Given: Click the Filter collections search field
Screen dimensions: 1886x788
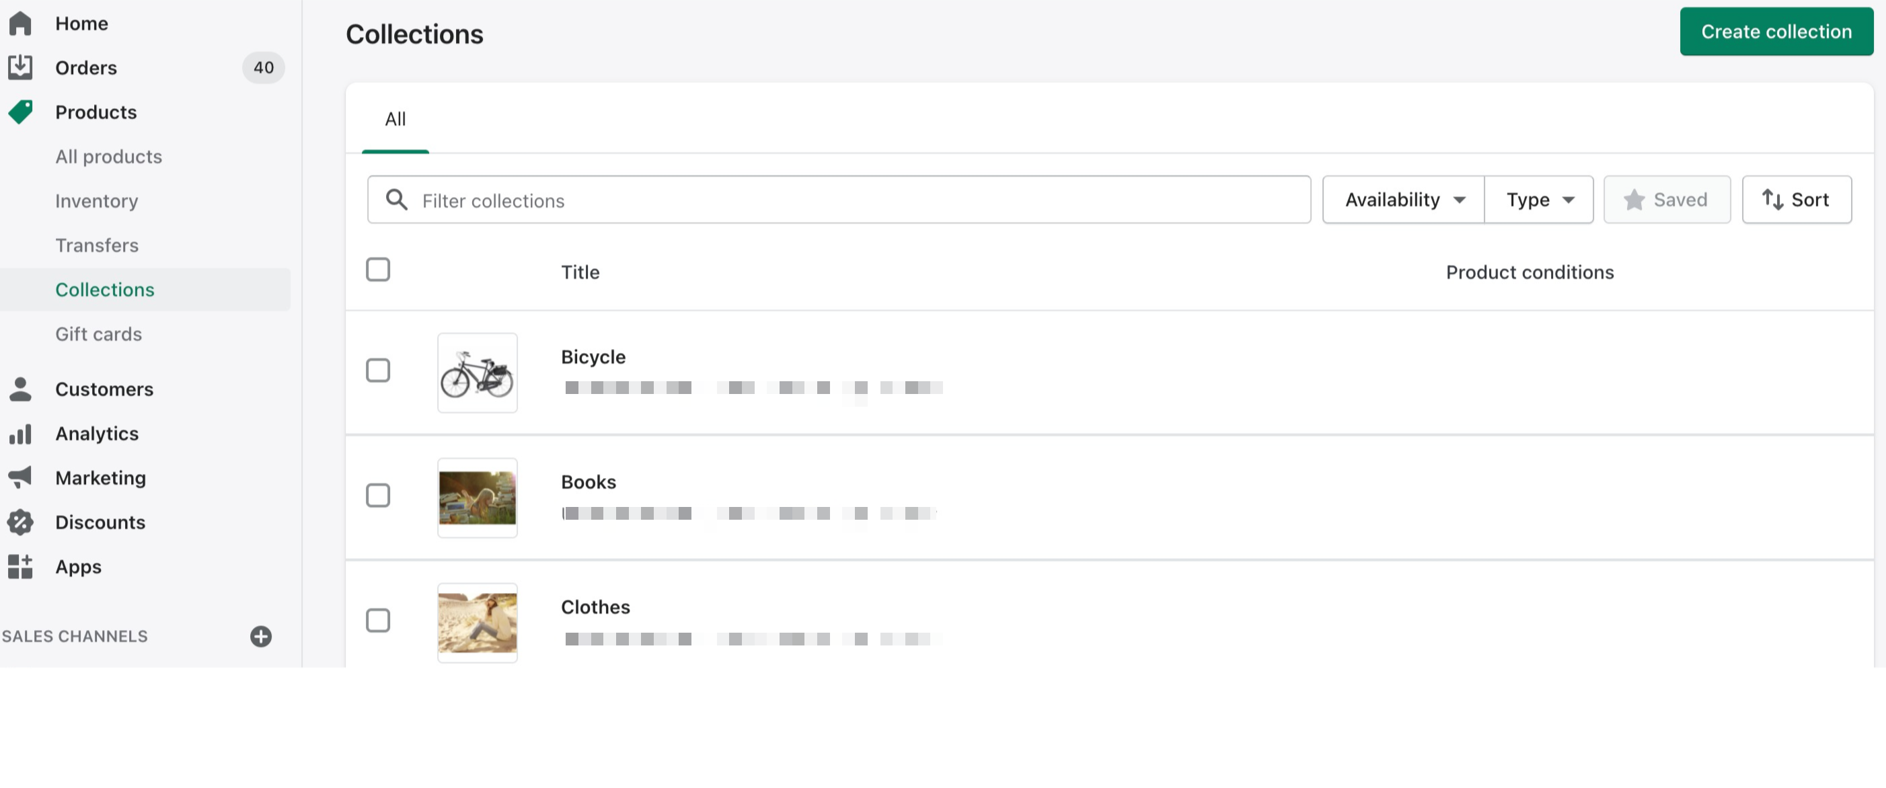Looking at the screenshot, I should (x=805, y=200).
